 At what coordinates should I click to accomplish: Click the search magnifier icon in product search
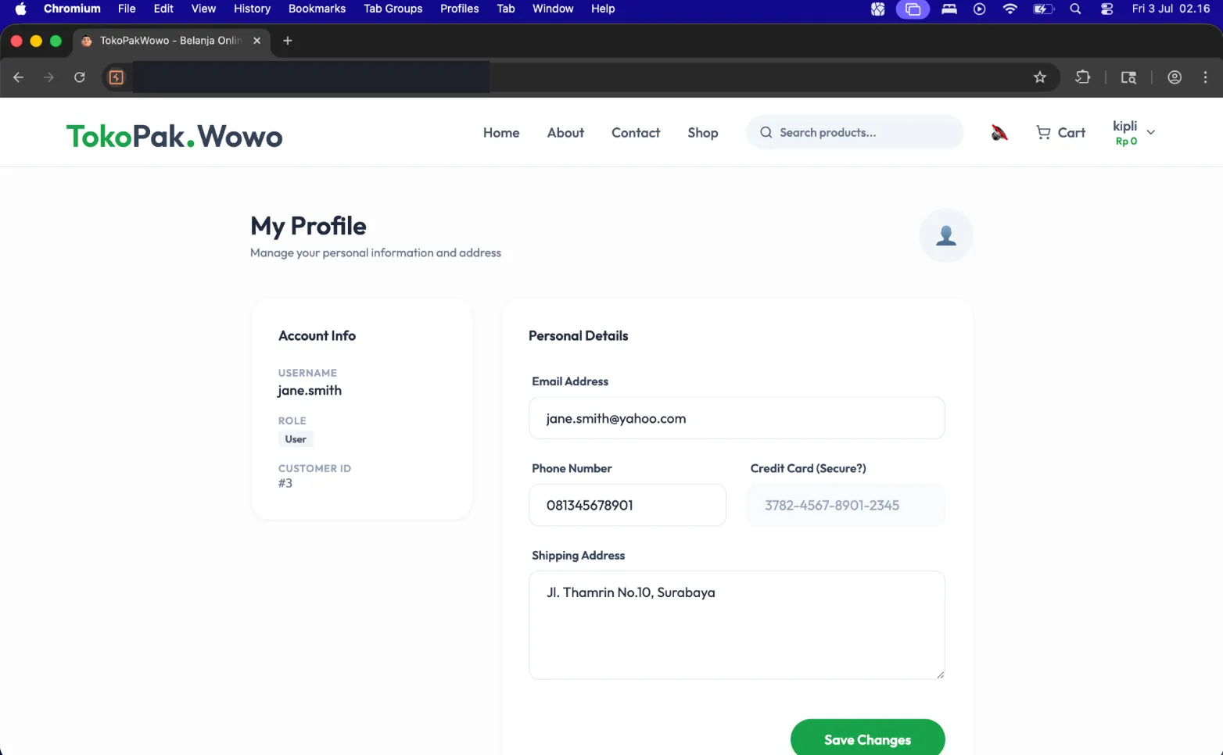(x=766, y=133)
